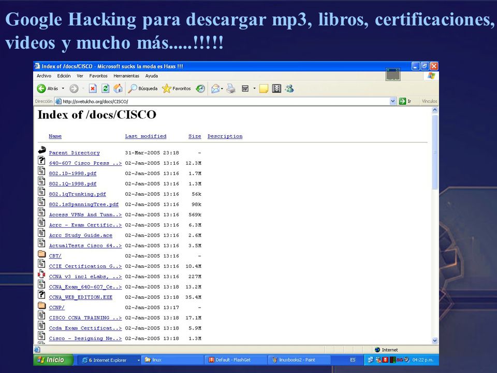Open the CCNP/ folder link

click(57, 307)
